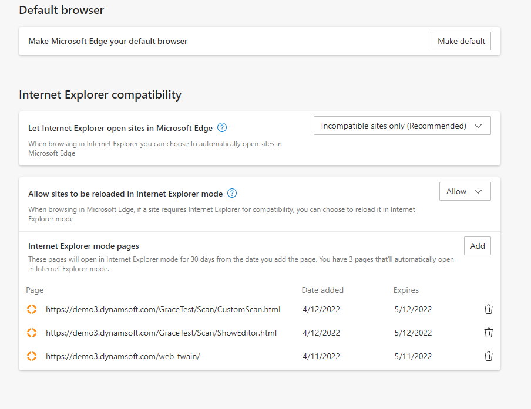Remove the web-twain page using trash icon
This screenshot has height=409, width=531.
pyautogui.click(x=488, y=356)
